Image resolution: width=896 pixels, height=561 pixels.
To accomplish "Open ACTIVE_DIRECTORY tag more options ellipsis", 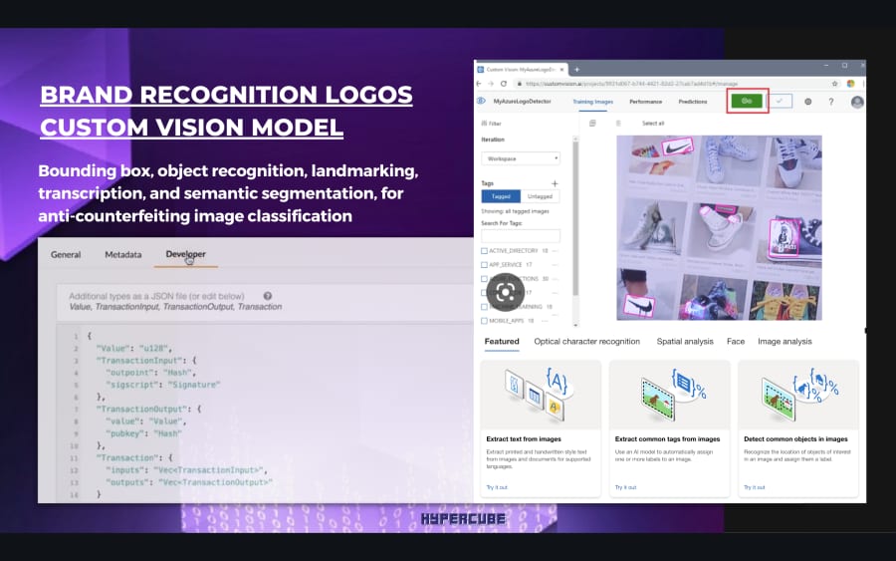I will tap(555, 251).
